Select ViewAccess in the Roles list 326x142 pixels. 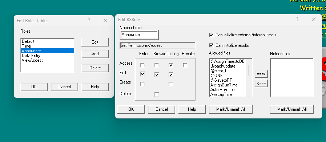[x=48, y=61]
